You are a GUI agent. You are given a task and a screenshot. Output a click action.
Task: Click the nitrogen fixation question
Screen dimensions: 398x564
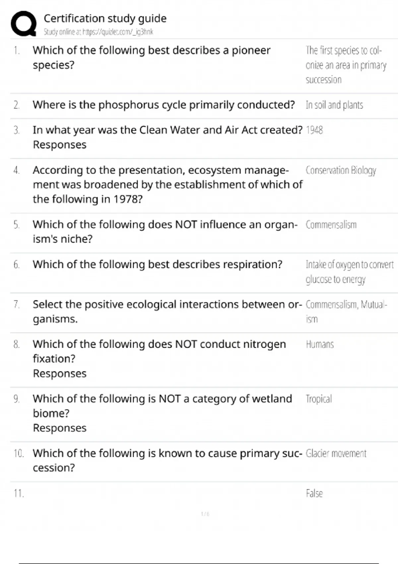(159, 351)
